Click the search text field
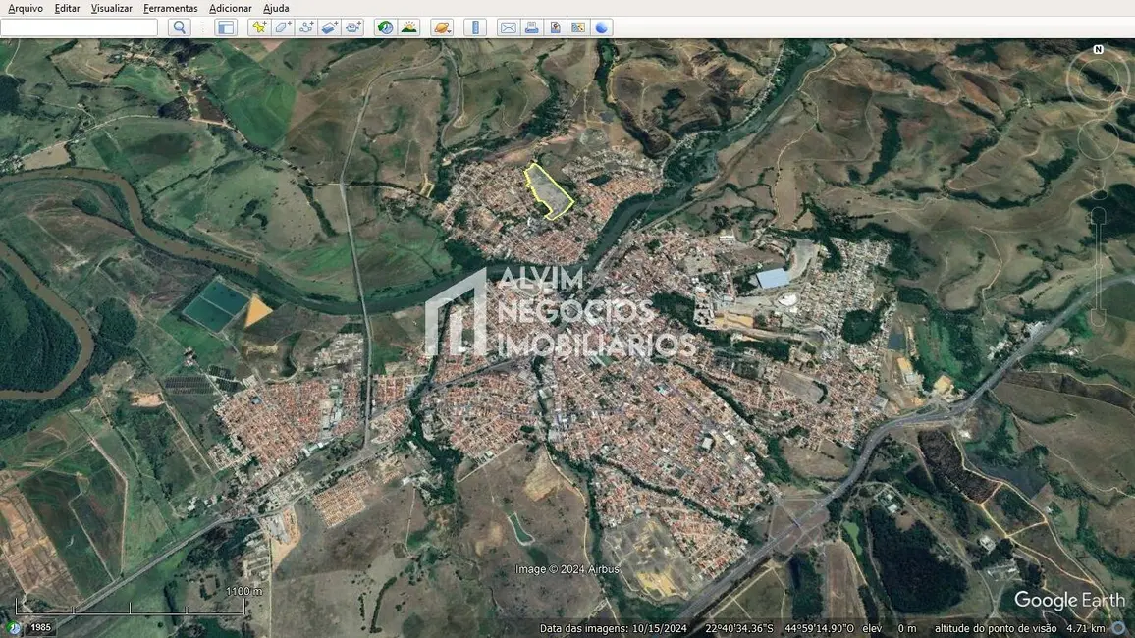Viewport: 1135px width, 638px height. coord(79,27)
